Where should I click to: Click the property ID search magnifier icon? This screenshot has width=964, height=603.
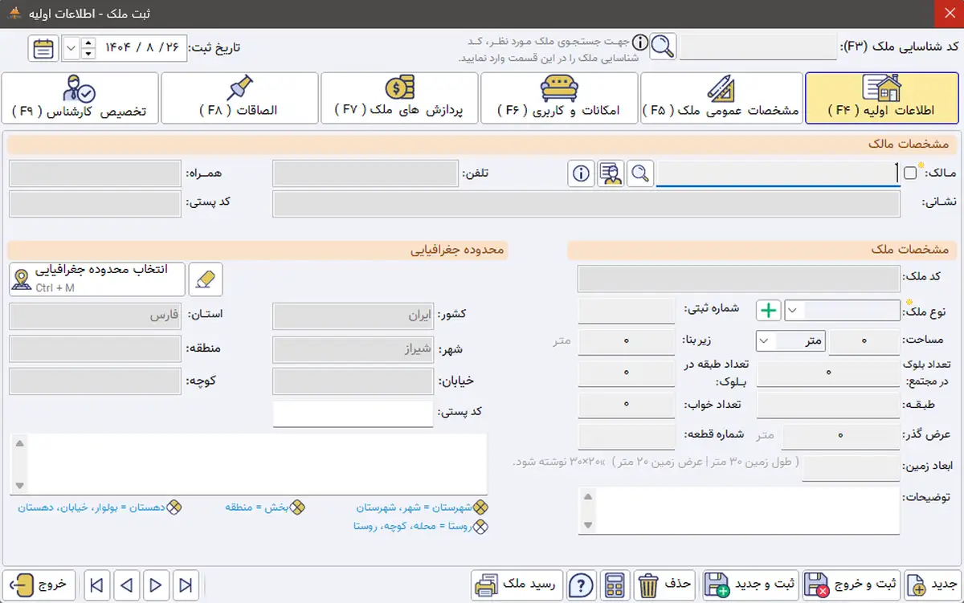(663, 47)
